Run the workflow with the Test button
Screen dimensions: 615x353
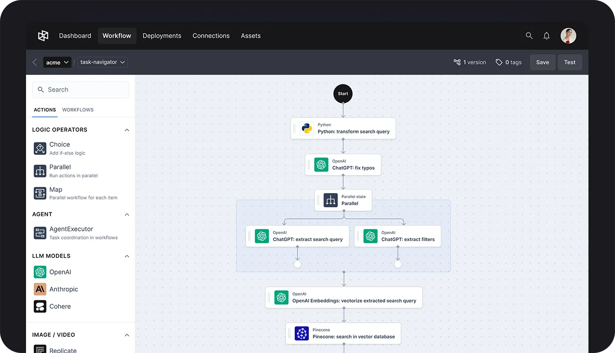click(570, 62)
